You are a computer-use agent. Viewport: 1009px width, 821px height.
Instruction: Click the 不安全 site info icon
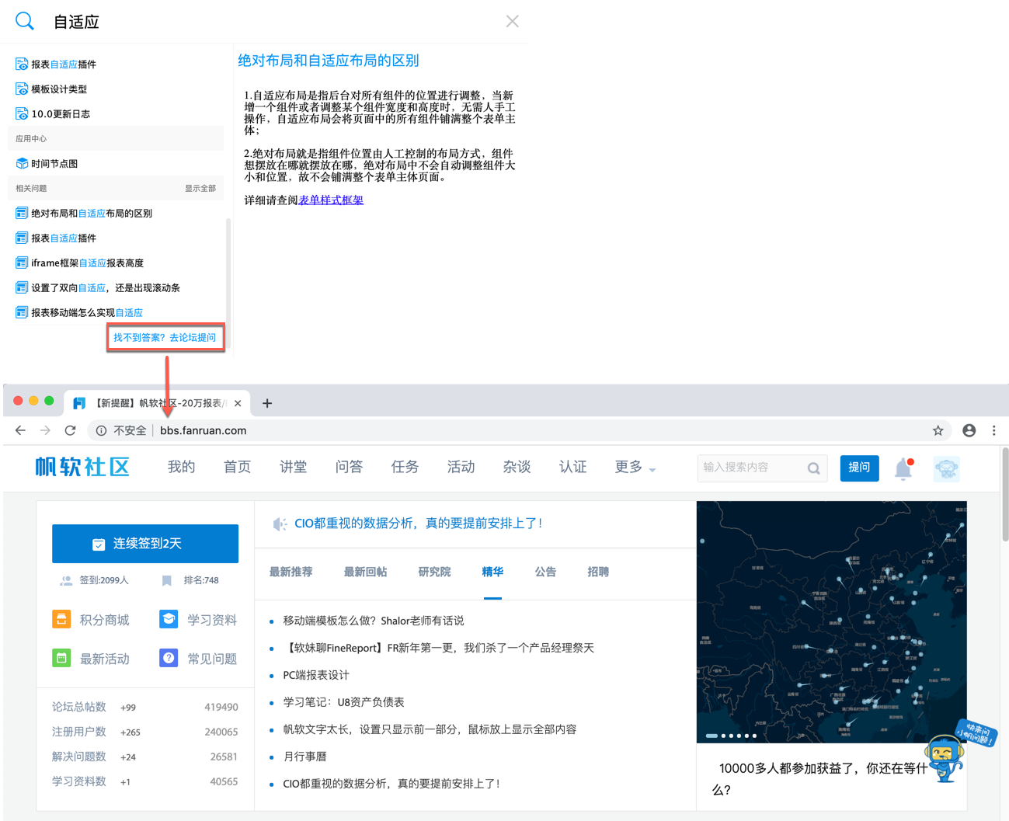[x=101, y=430]
